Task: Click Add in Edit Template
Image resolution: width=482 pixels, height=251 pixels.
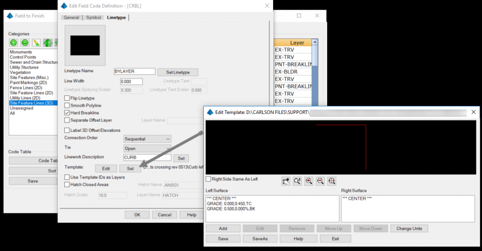Action: tap(223, 228)
